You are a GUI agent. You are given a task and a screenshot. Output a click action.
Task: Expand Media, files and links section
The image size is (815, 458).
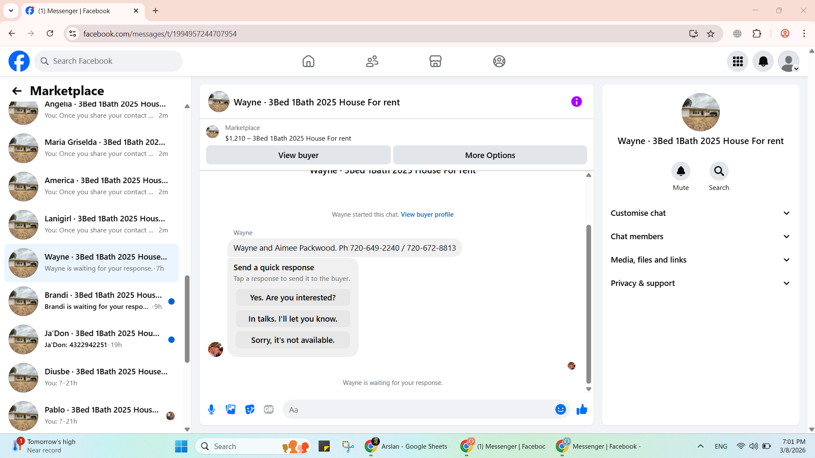point(700,260)
